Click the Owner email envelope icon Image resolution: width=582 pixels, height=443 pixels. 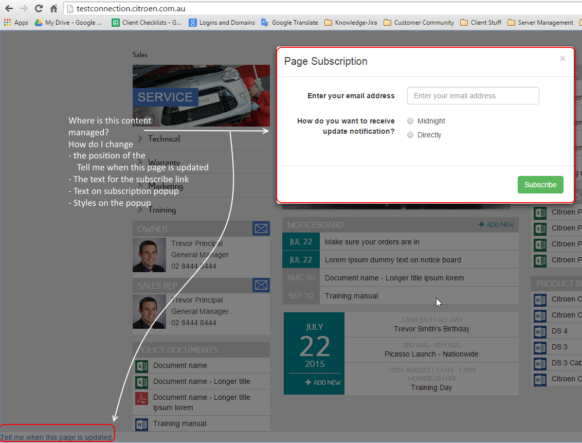click(x=261, y=228)
